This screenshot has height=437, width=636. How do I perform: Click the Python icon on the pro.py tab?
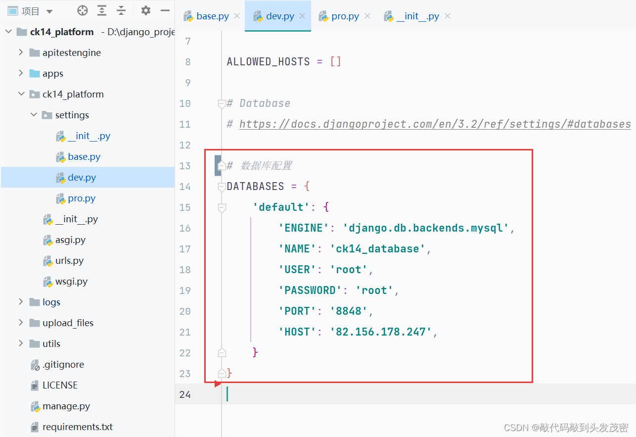coord(323,16)
